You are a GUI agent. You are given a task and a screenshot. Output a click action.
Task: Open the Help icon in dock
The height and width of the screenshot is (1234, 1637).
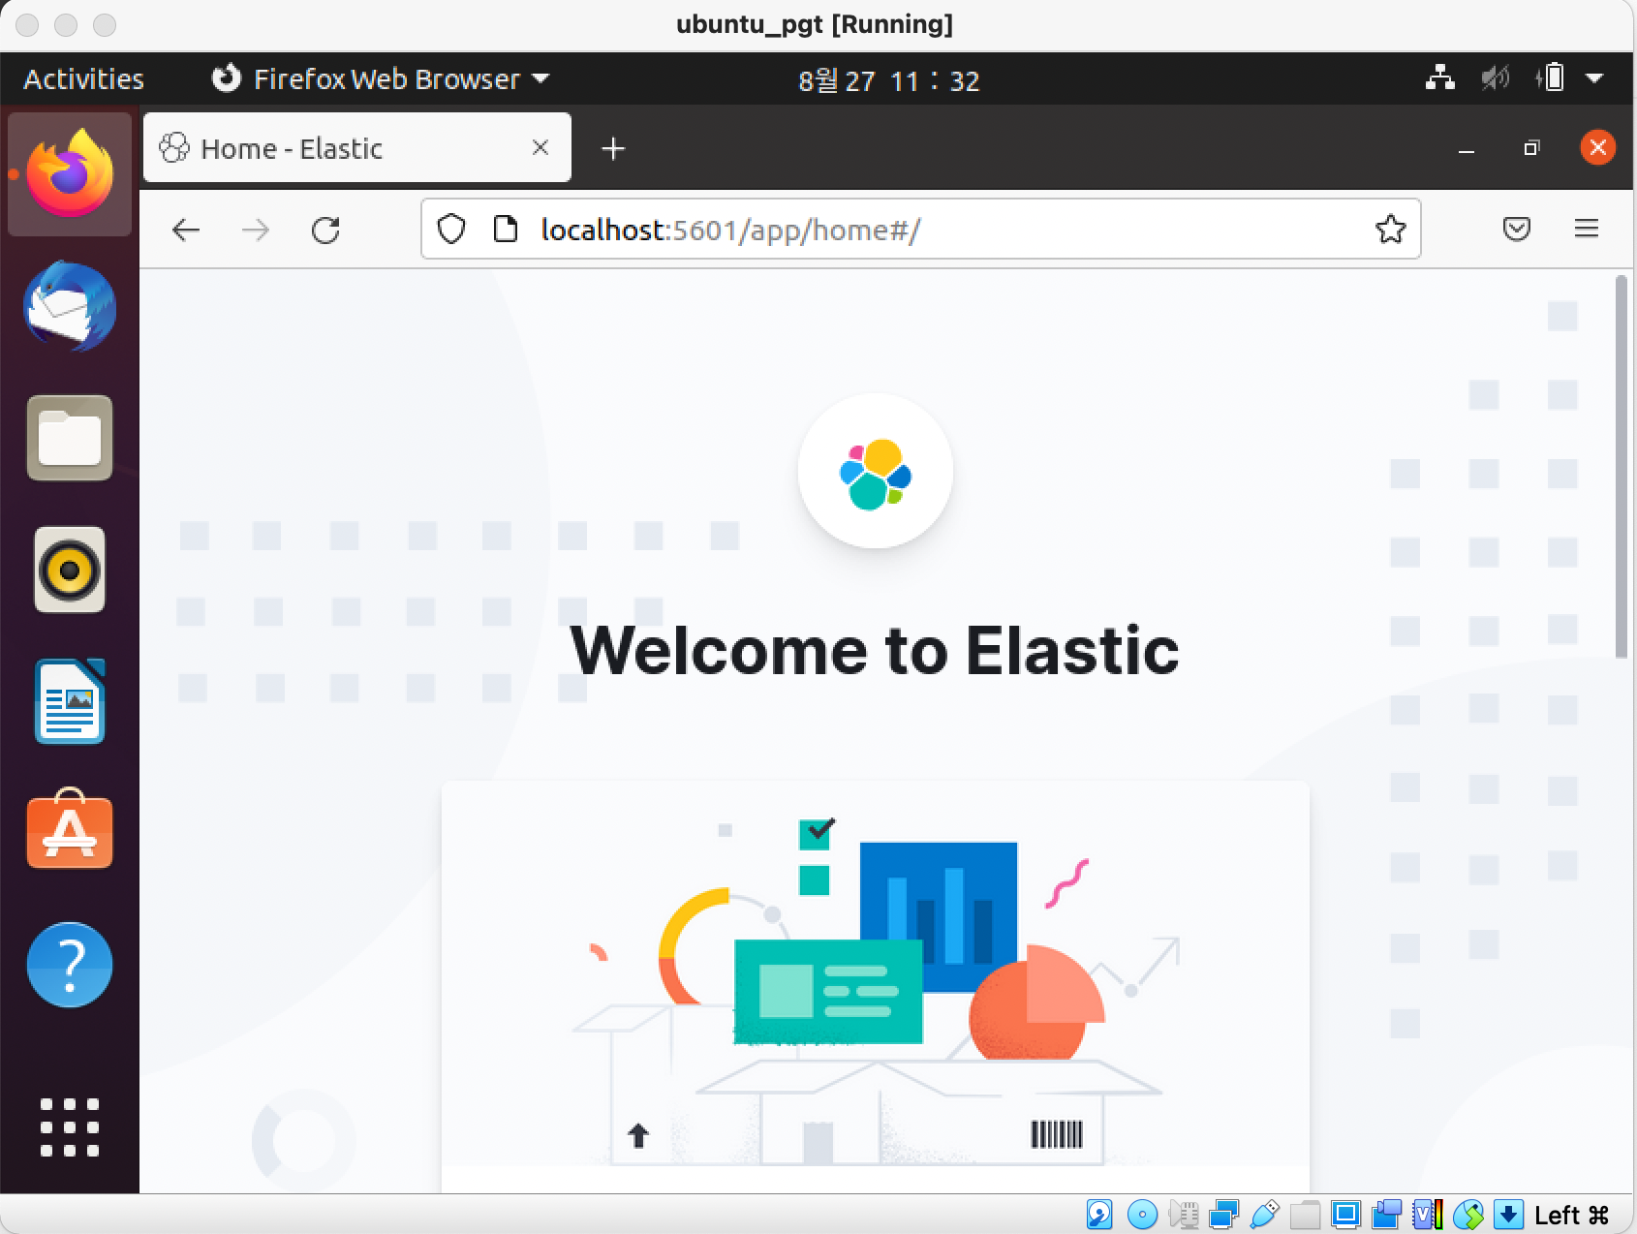click(x=70, y=965)
